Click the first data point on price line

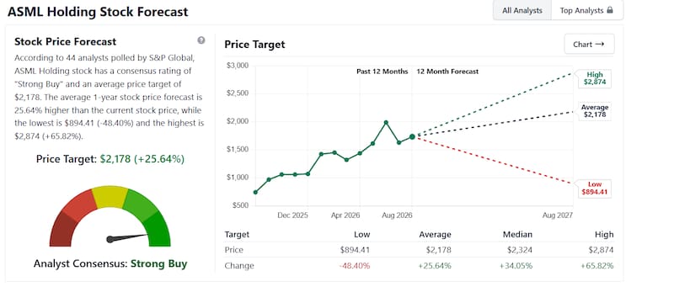coord(256,192)
